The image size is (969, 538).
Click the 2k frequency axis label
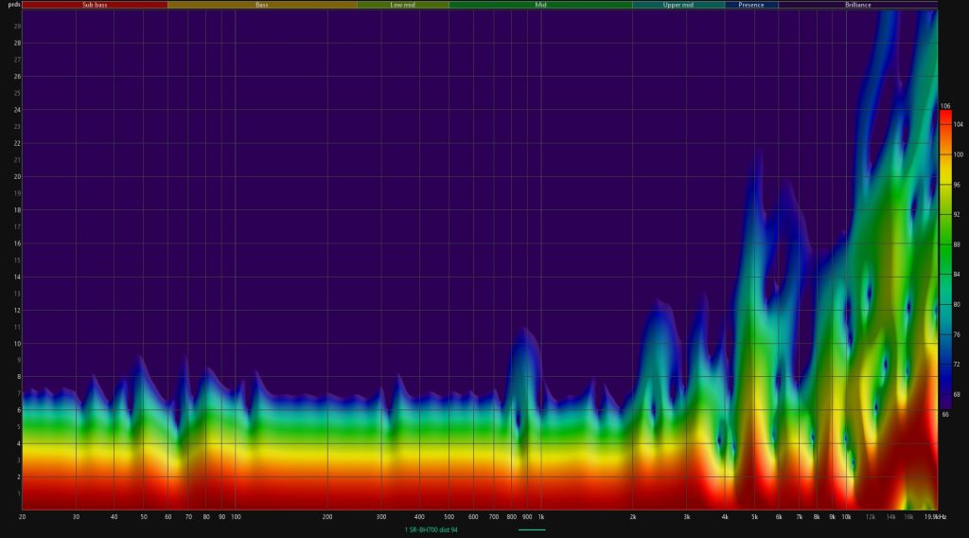click(x=633, y=517)
